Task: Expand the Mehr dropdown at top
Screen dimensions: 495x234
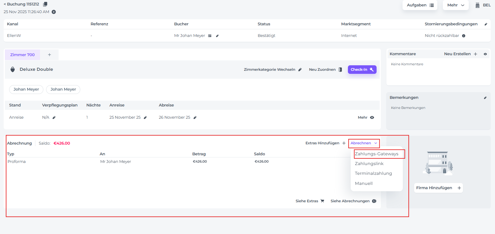Action: click(x=455, y=5)
